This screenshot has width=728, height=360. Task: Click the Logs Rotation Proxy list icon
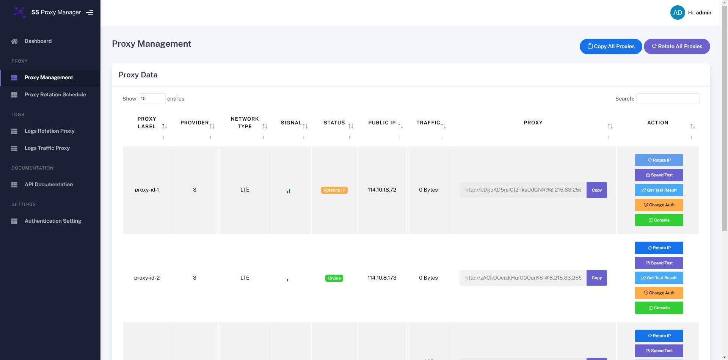pos(14,131)
